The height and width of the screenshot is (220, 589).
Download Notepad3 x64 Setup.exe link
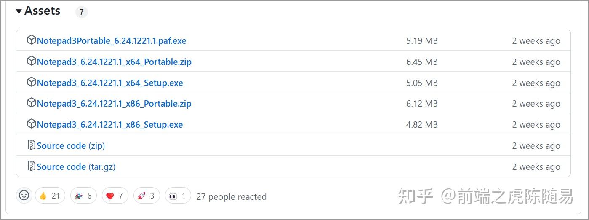point(110,83)
